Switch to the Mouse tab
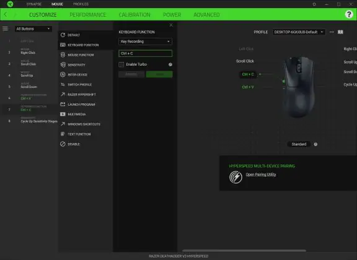This screenshot has width=357, height=260. click(57, 4)
